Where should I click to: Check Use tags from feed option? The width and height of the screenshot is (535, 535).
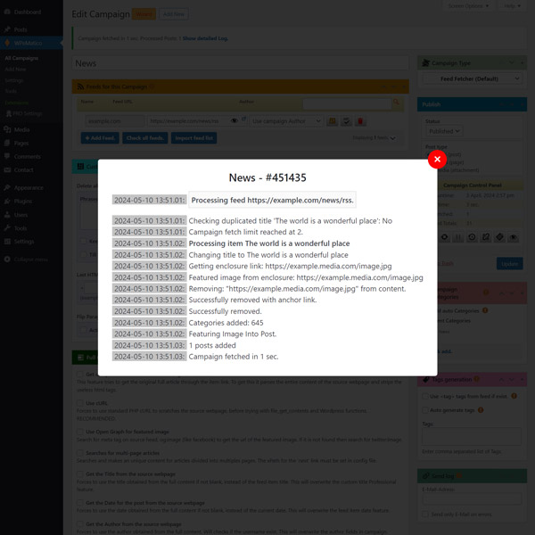point(426,395)
